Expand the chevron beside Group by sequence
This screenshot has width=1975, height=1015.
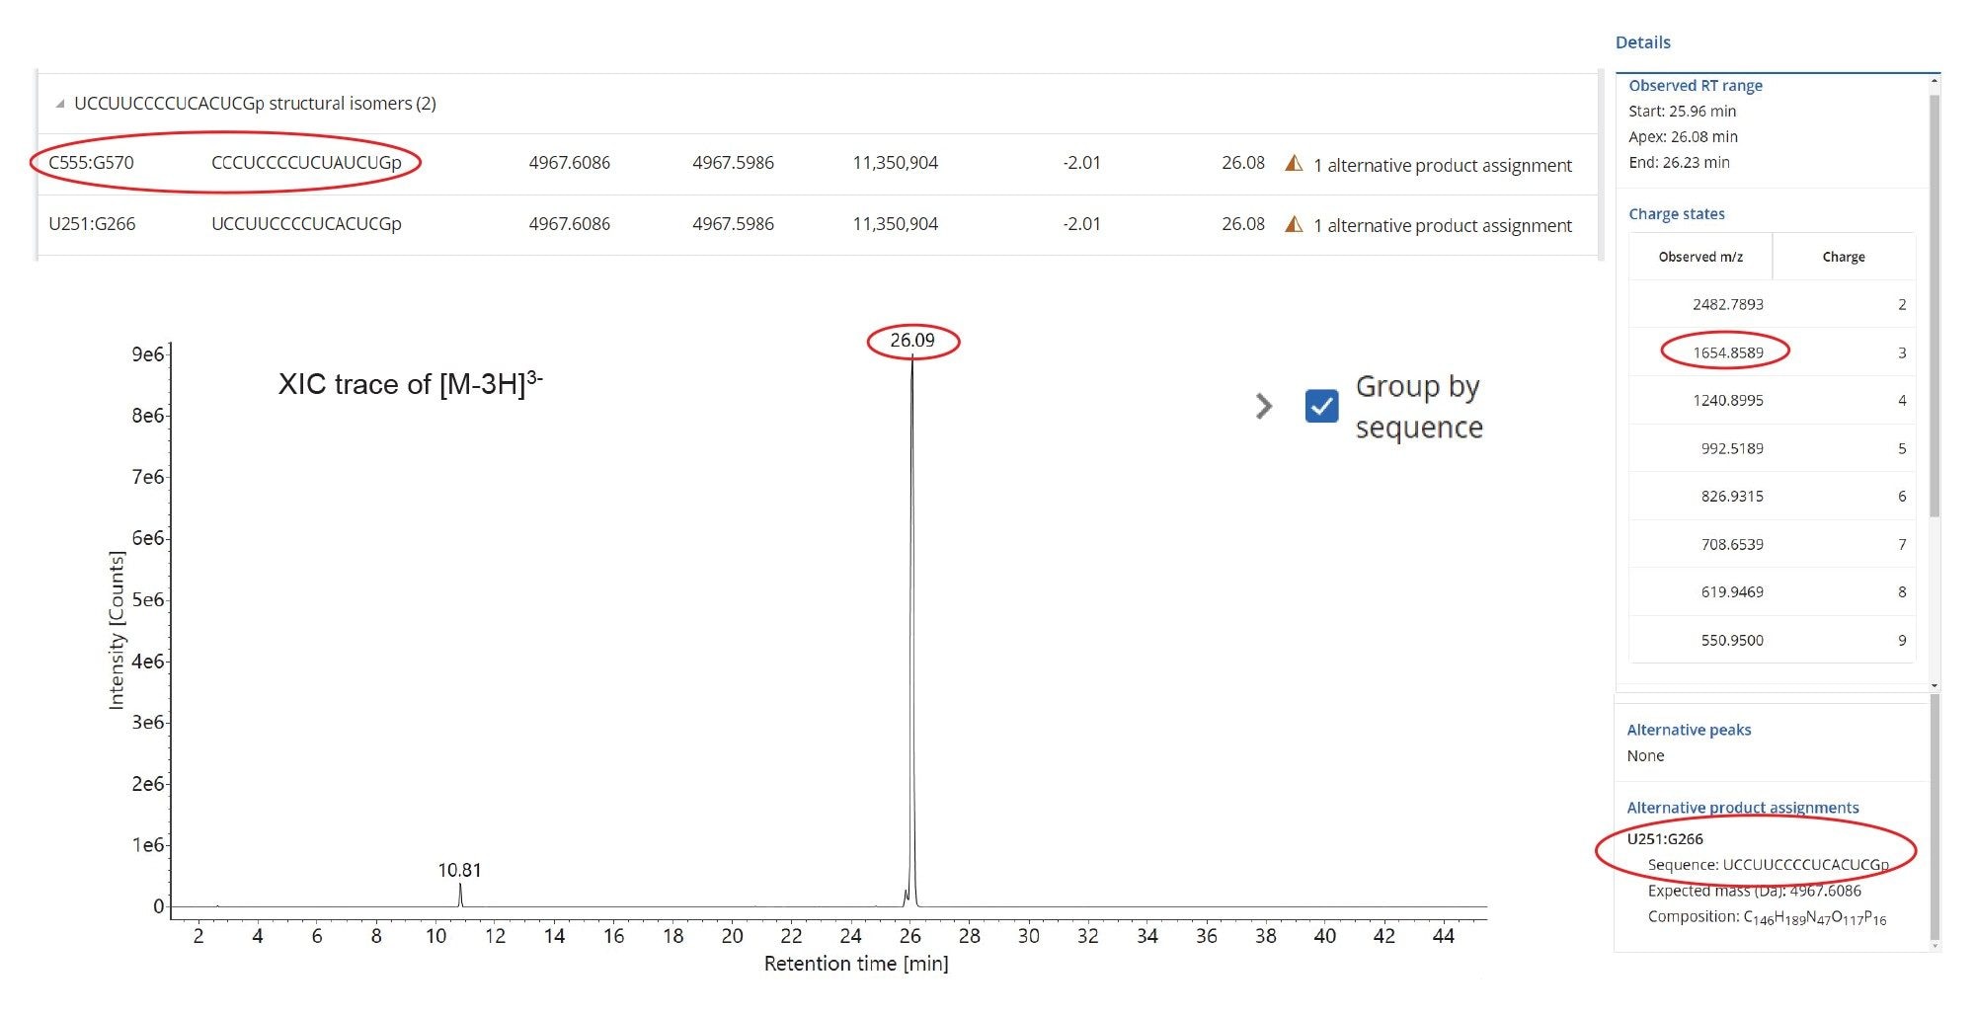pyautogui.click(x=1264, y=406)
